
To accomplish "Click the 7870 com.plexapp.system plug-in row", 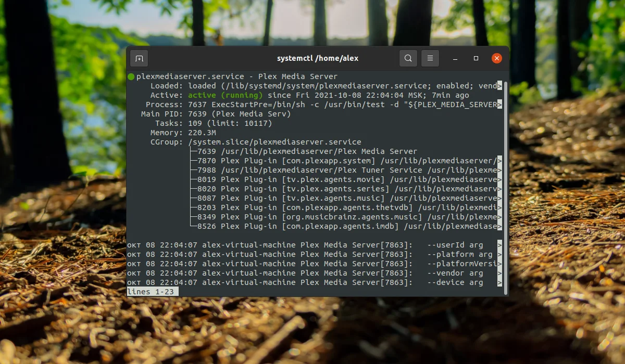I will pos(346,161).
